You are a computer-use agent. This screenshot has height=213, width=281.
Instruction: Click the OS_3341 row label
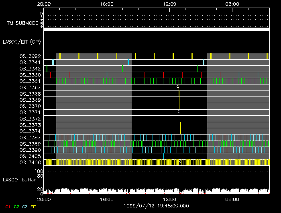click(x=30, y=62)
